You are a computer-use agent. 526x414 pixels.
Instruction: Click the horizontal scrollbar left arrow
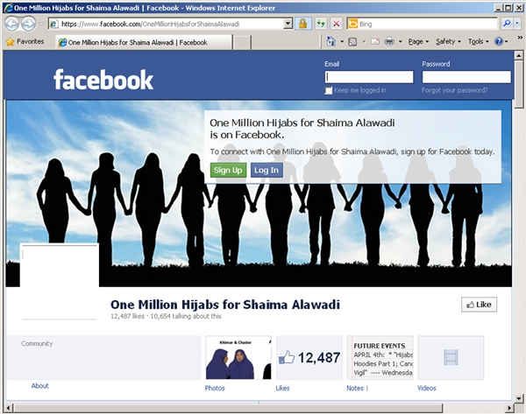coord(9,408)
